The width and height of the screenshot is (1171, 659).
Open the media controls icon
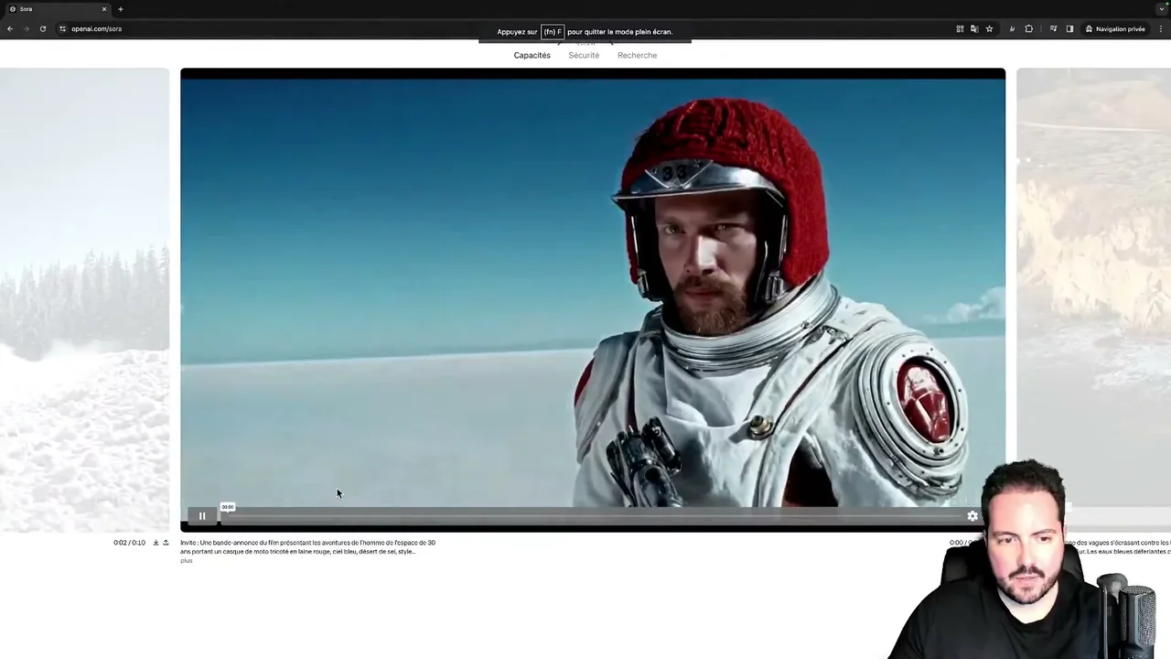1053,29
